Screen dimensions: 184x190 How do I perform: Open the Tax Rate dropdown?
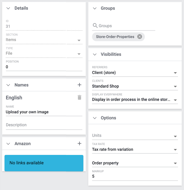(175, 150)
